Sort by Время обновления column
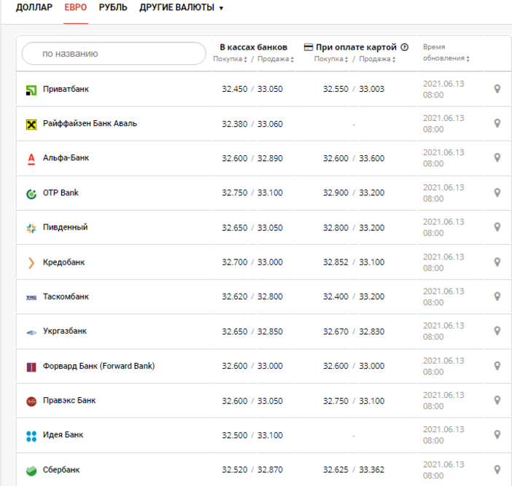The image size is (512, 486). tap(446, 52)
